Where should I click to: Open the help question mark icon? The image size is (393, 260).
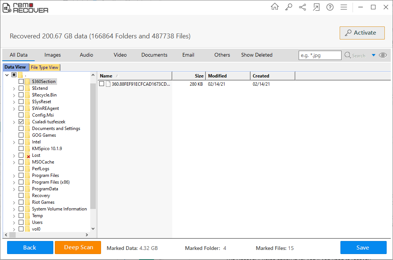330,7
